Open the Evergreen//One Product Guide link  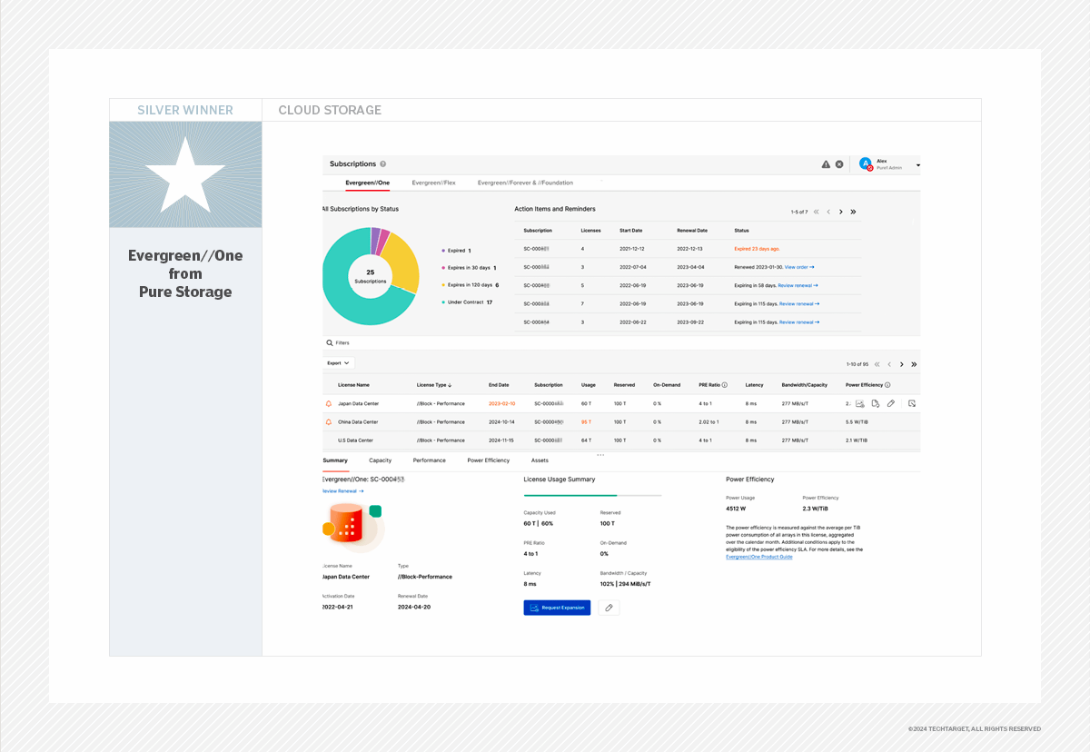coord(758,557)
